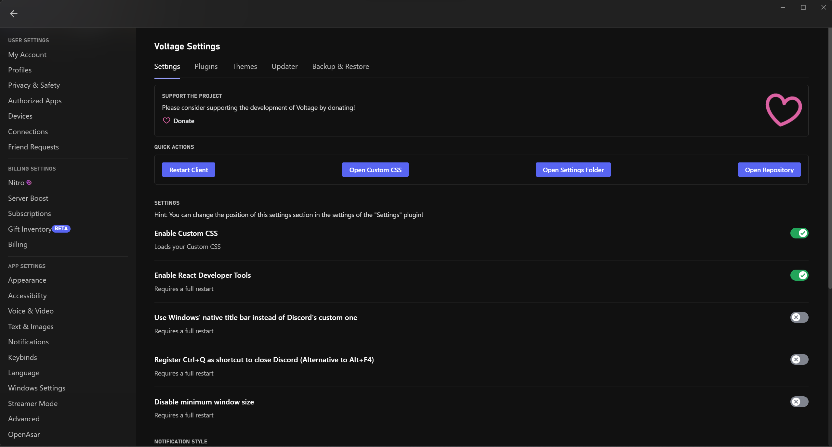Open the OpenAsar settings in sidebar
Screen dimensions: 832x447
tap(24, 434)
